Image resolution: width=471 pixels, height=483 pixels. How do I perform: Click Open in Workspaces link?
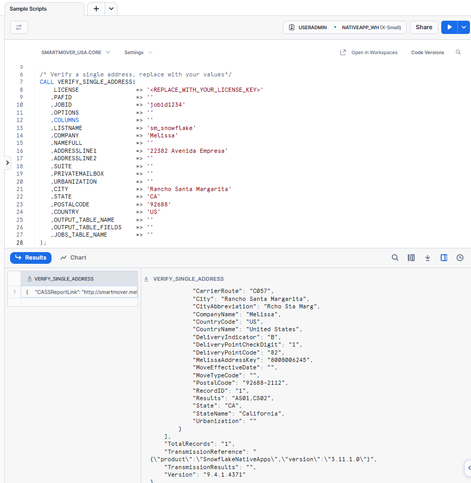(374, 53)
